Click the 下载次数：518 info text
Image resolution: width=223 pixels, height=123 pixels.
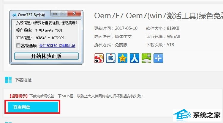point(160,45)
